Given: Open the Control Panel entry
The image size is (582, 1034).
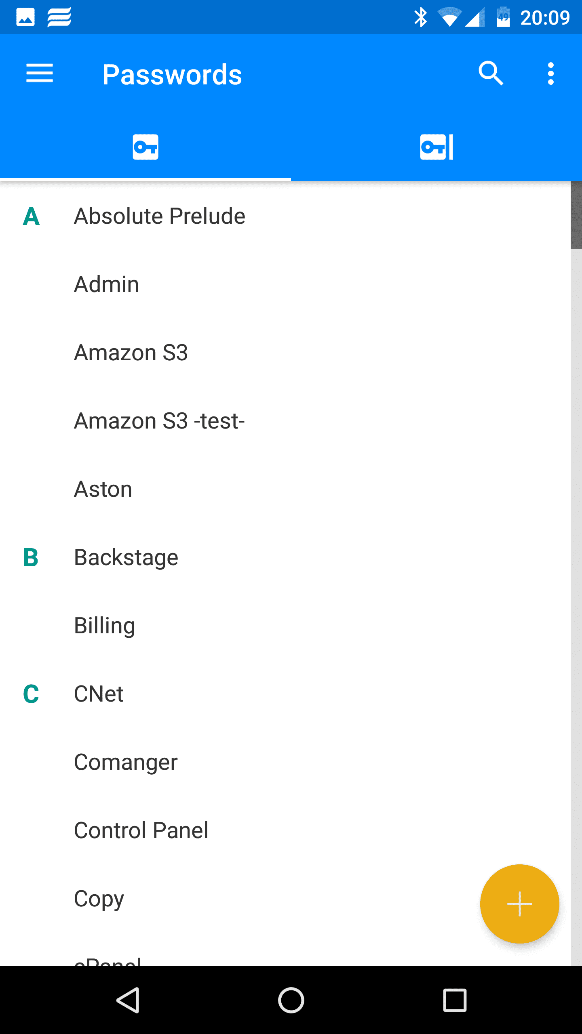Looking at the screenshot, I should tap(141, 831).
